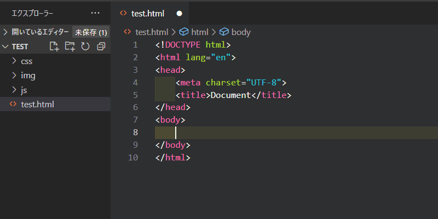Click the opening head tag on line 3
This screenshot has width=438, height=219.
170,70
